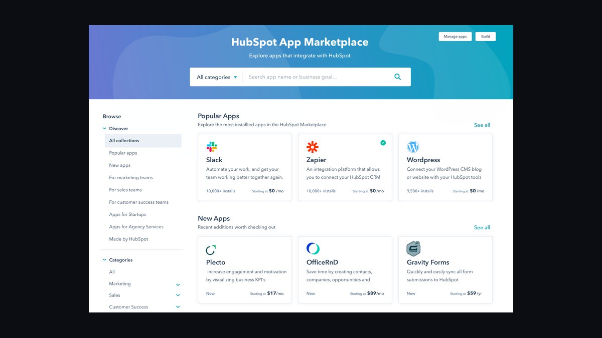Click the Plecto logo icon

click(211, 249)
